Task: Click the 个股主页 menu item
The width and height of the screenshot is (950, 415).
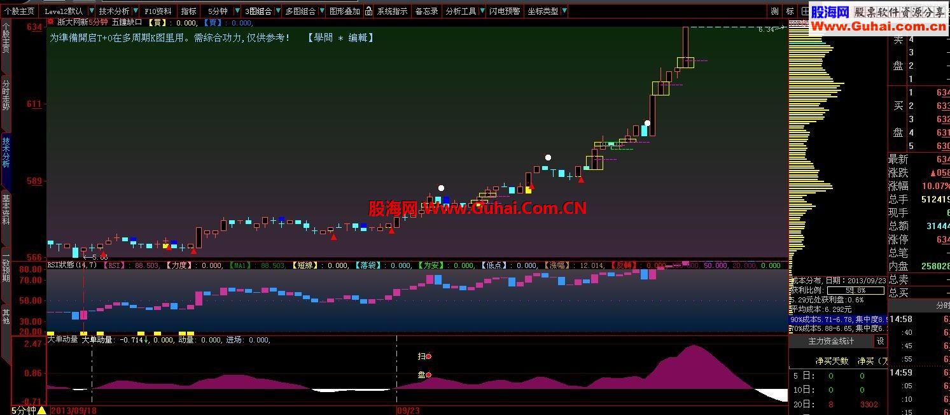Action: pyautogui.click(x=19, y=11)
